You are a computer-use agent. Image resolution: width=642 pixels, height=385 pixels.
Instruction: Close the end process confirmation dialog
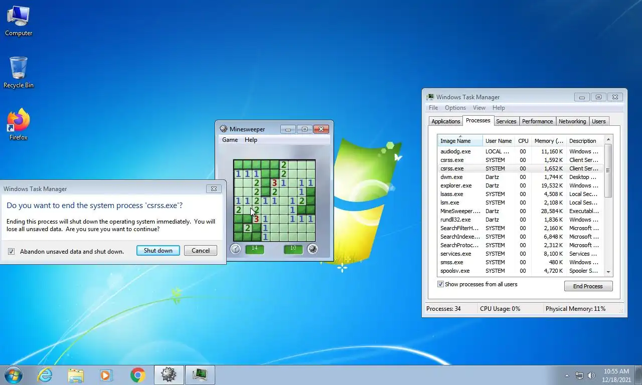[214, 188]
